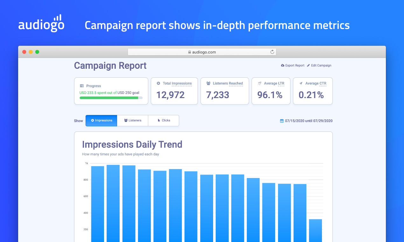
Task: Switch to the Listeners tab
Action: coord(133,121)
